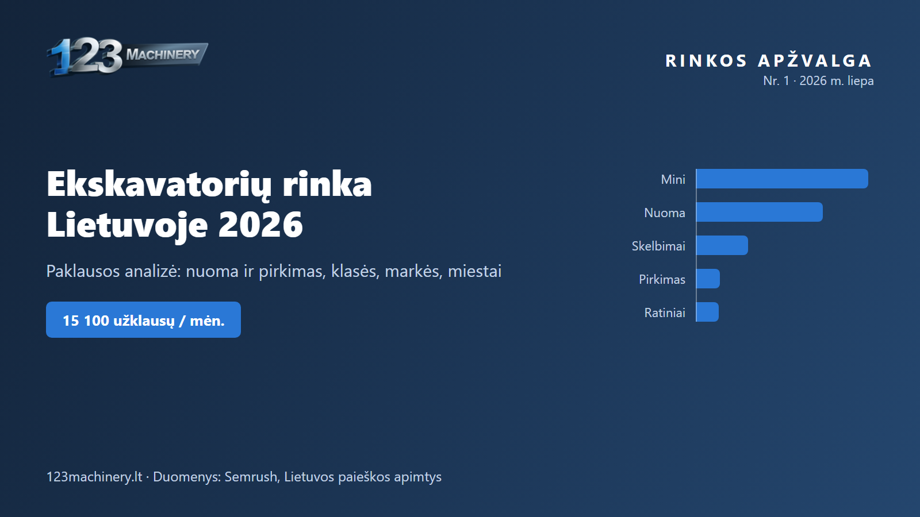This screenshot has width=920, height=517.
Task: Click the 'Nuoma' chart label
Action: coord(665,213)
